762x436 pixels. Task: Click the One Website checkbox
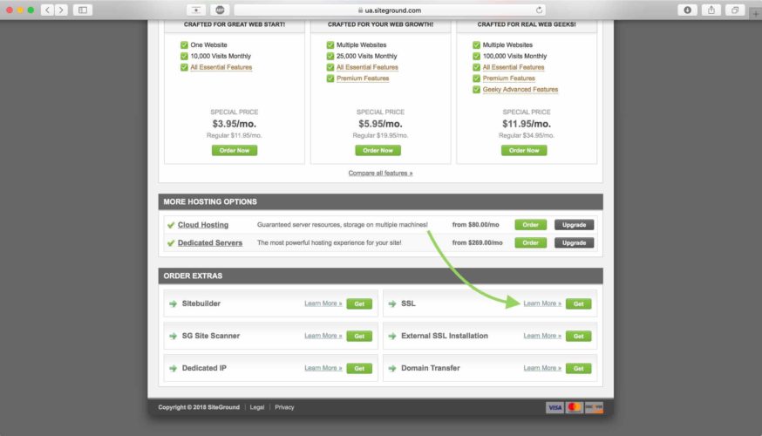tap(184, 44)
